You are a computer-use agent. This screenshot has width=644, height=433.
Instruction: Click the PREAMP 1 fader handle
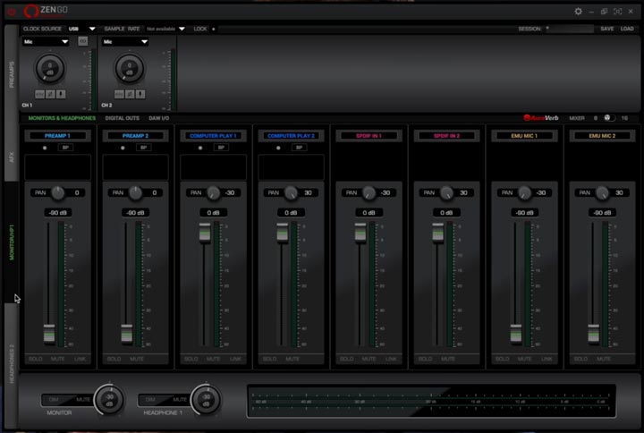(49, 333)
